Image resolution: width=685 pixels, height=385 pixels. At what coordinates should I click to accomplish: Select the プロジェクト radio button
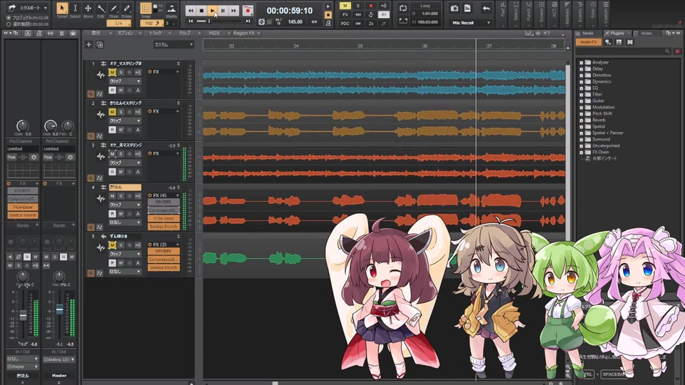9,18
